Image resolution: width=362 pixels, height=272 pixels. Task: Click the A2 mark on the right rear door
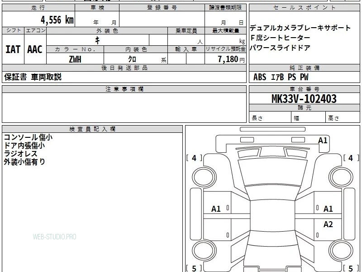[x=328, y=224]
